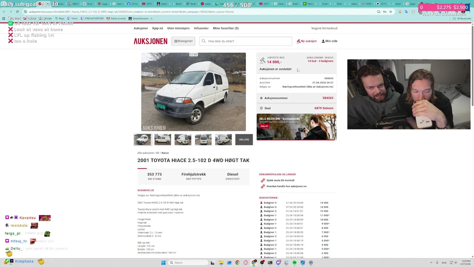Click the taskbar clock showing 8:29 PM
Viewport: 474px width, 267px height.
pyautogui.click(x=466, y=263)
